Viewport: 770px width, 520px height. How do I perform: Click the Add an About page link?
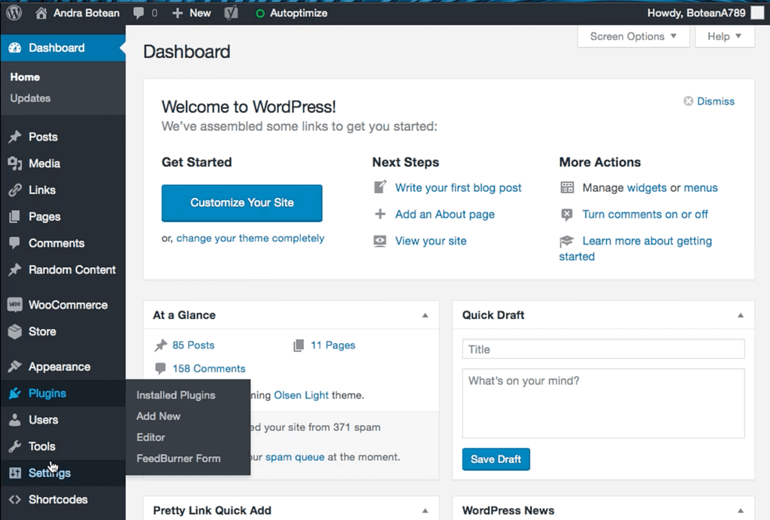pos(445,214)
